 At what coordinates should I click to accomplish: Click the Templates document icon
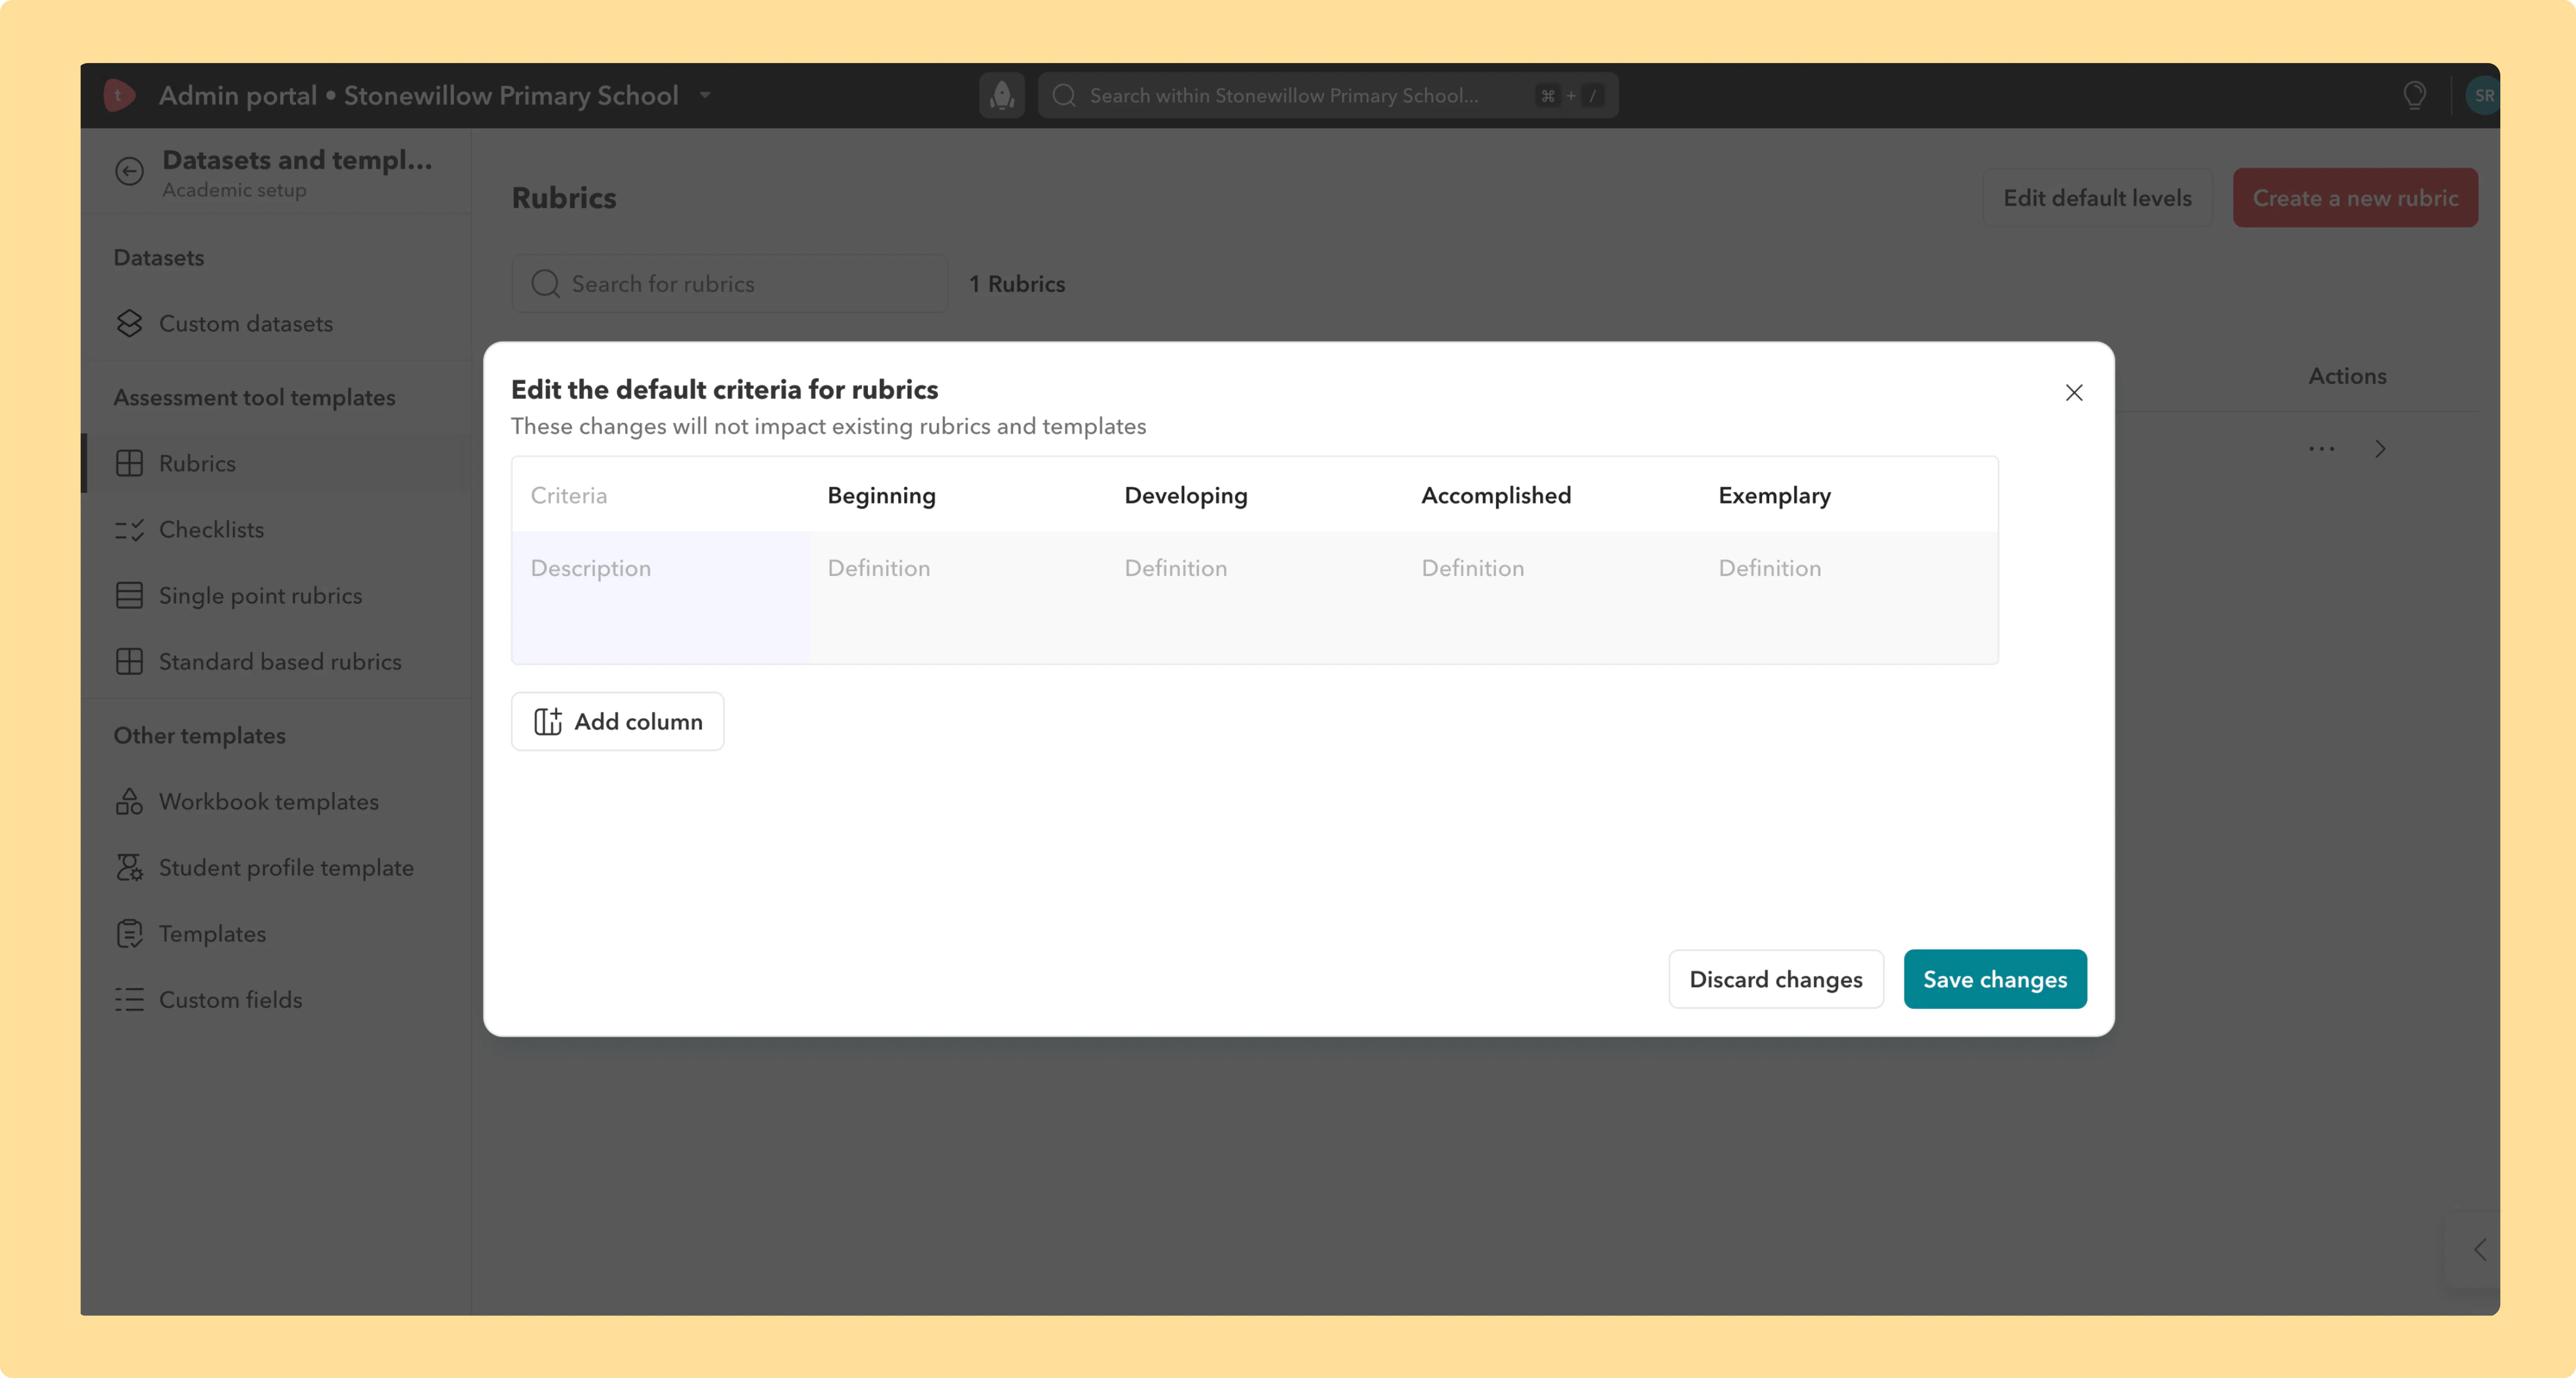point(129,934)
